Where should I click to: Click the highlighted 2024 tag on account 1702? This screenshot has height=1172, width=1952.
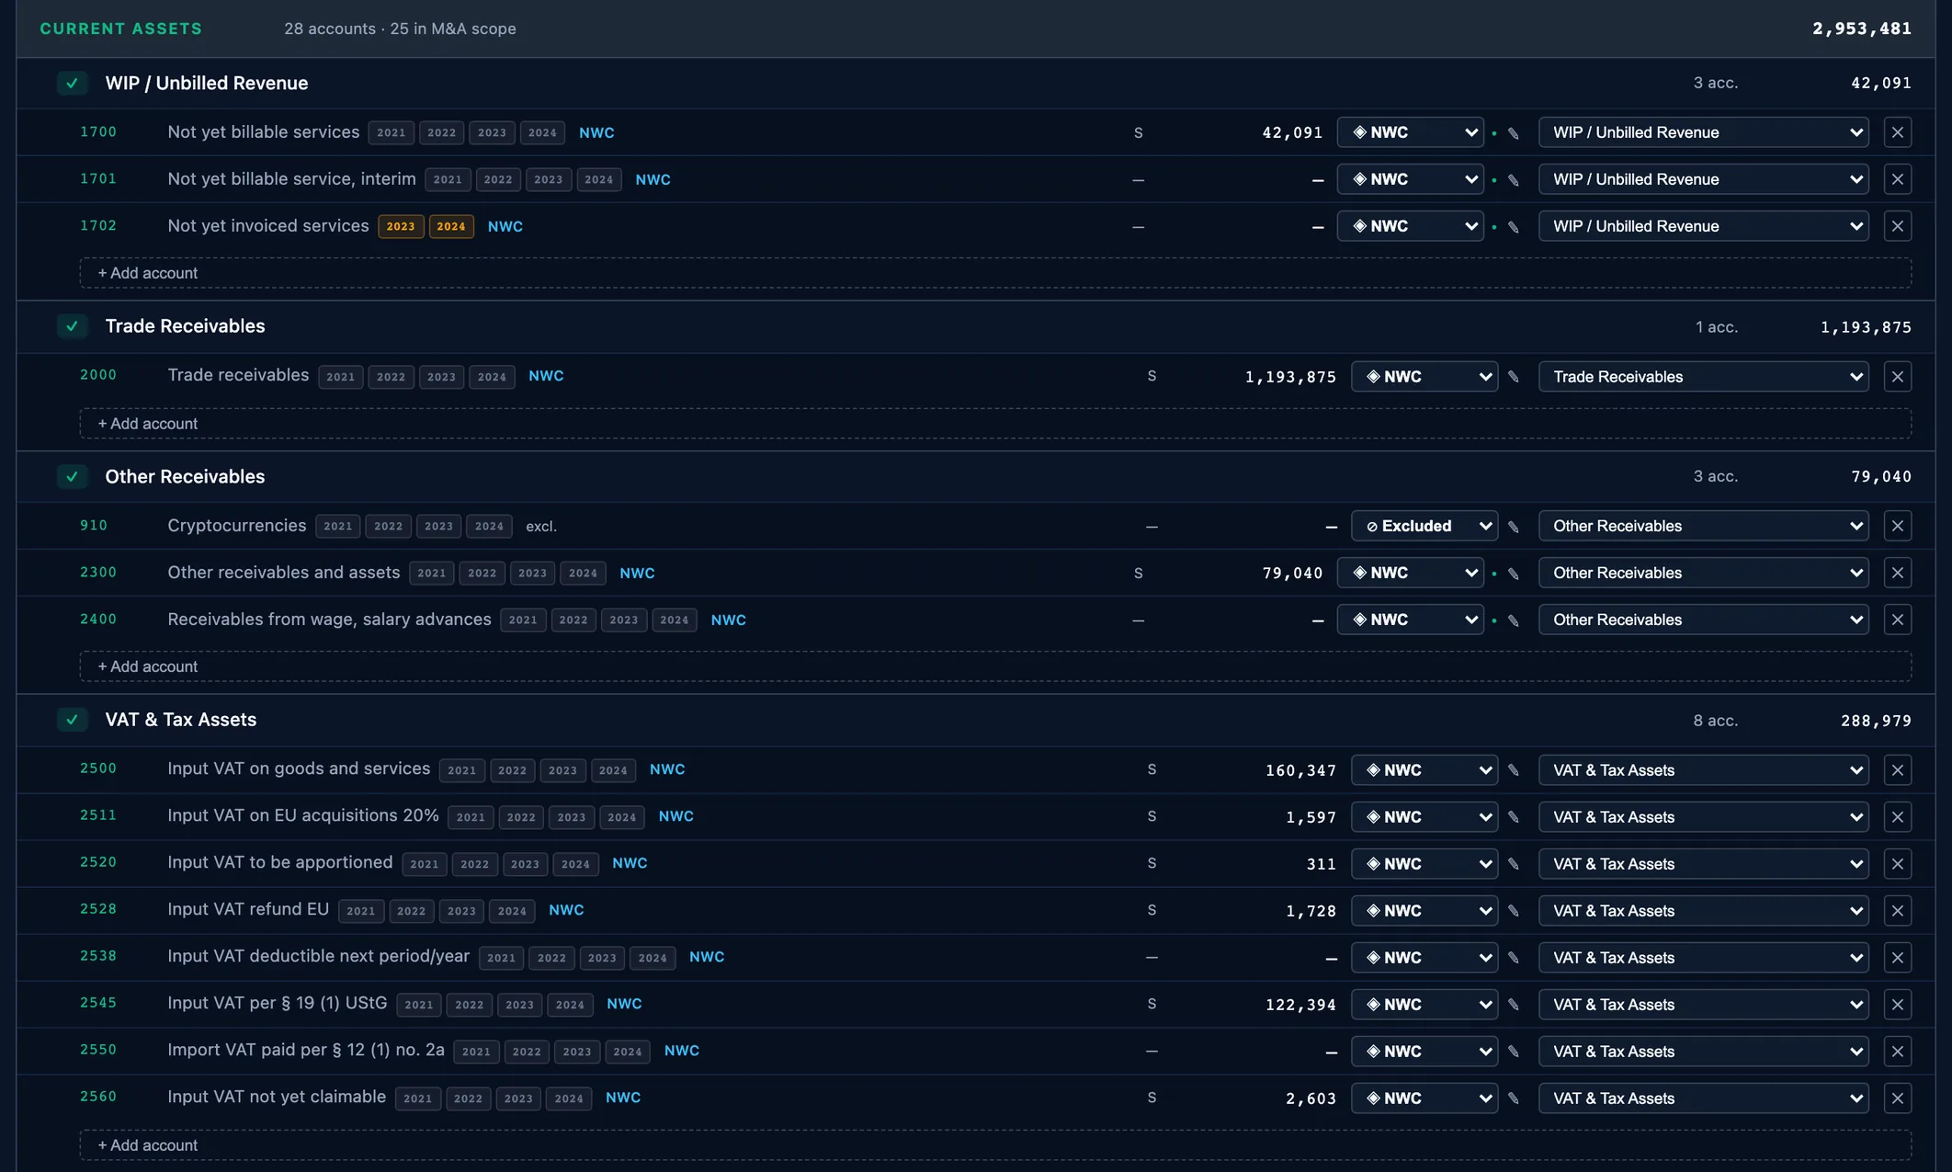click(451, 226)
